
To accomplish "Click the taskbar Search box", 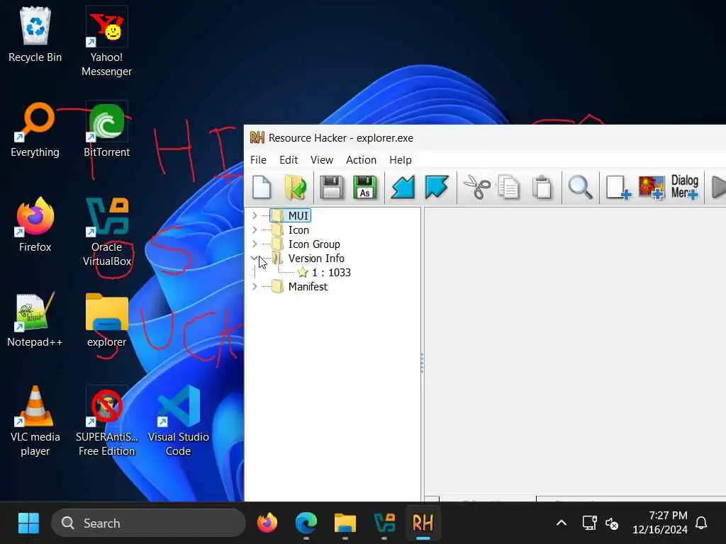I will (x=149, y=523).
